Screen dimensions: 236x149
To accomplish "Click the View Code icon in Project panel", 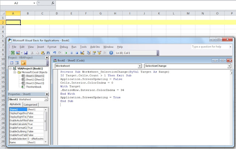I will 12,63.
